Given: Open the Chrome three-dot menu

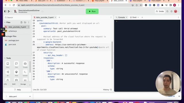Looking at the screenshot, I should (x=179, y=5).
